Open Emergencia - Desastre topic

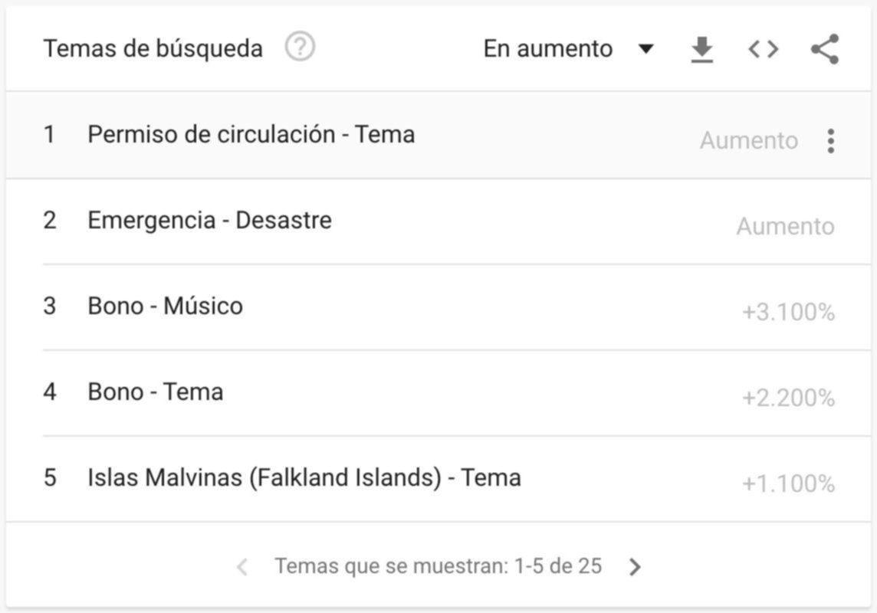209,221
